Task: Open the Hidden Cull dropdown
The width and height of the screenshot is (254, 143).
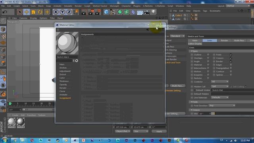Action: click(x=219, y=87)
